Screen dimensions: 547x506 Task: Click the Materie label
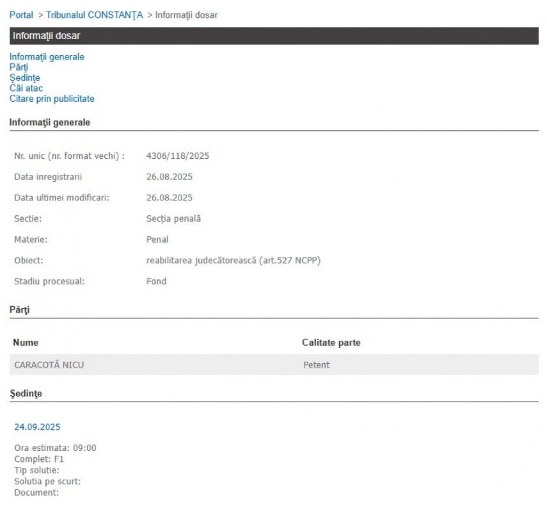31,240
